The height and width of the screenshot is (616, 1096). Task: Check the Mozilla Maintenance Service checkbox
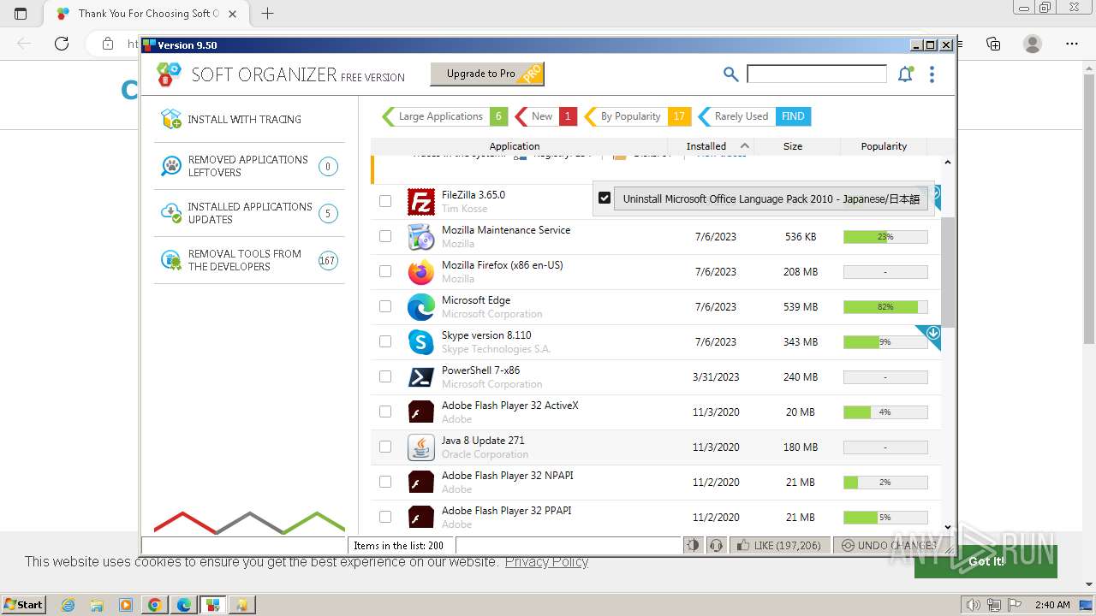click(x=385, y=236)
